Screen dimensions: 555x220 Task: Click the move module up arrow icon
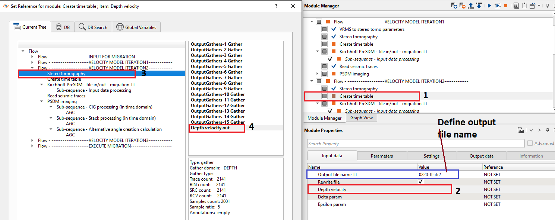(471, 6)
